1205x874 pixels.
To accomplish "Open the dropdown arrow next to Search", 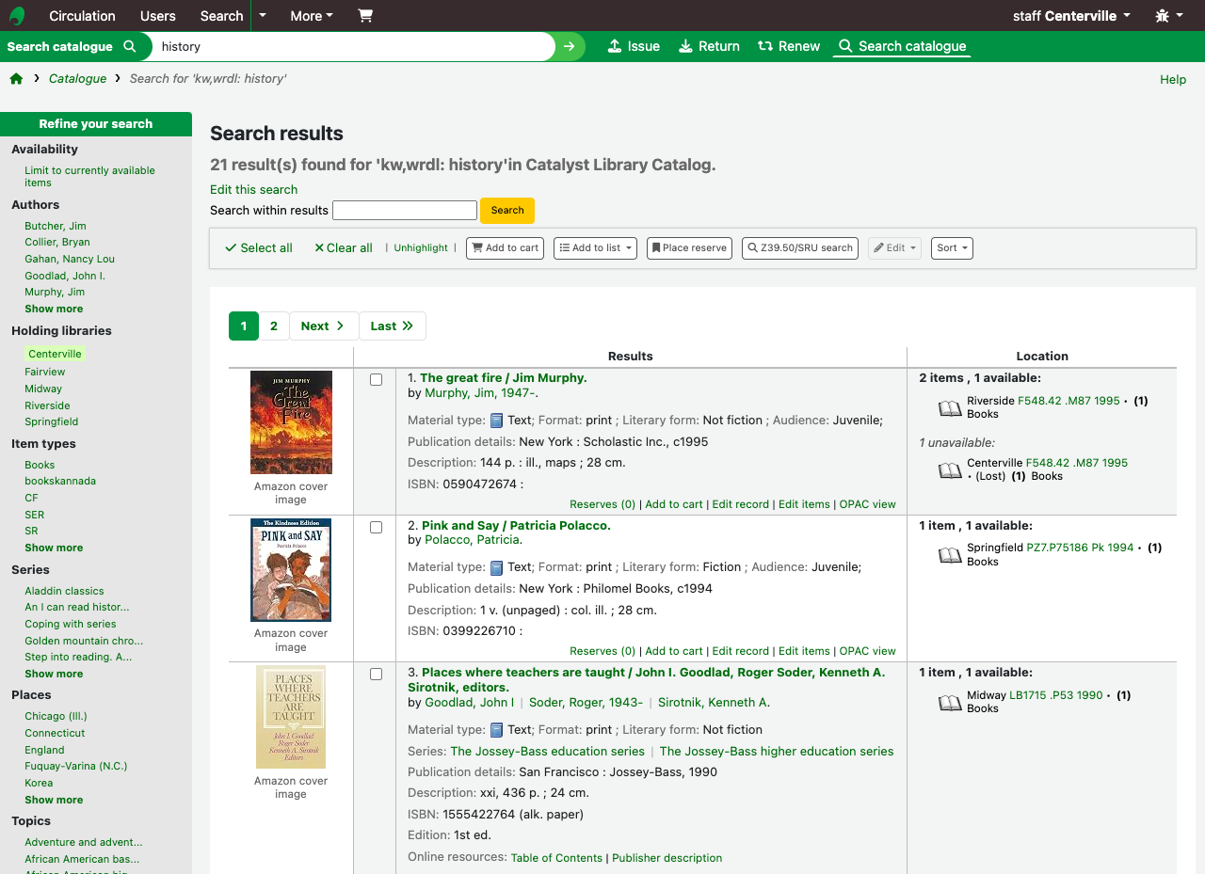I will (x=263, y=16).
